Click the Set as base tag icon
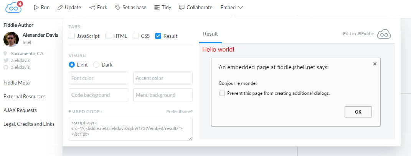This screenshot has height=156, width=411. tap(118, 8)
